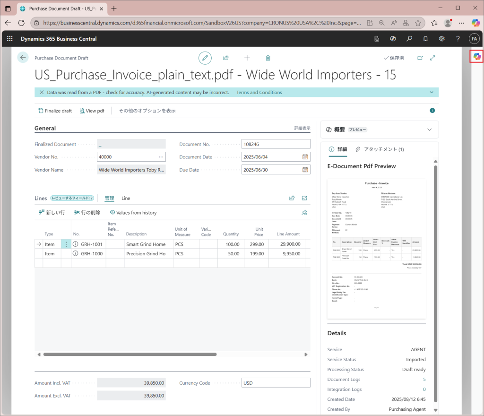Screen dimensions: 484x416
Task: Click info icon next to GRH-1001
Action: click(75, 244)
